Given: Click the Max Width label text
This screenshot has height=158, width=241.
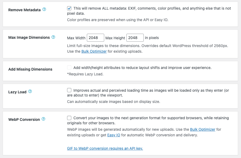Looking at the screenshot, I should pyautogui.click(x=76, y=38).
